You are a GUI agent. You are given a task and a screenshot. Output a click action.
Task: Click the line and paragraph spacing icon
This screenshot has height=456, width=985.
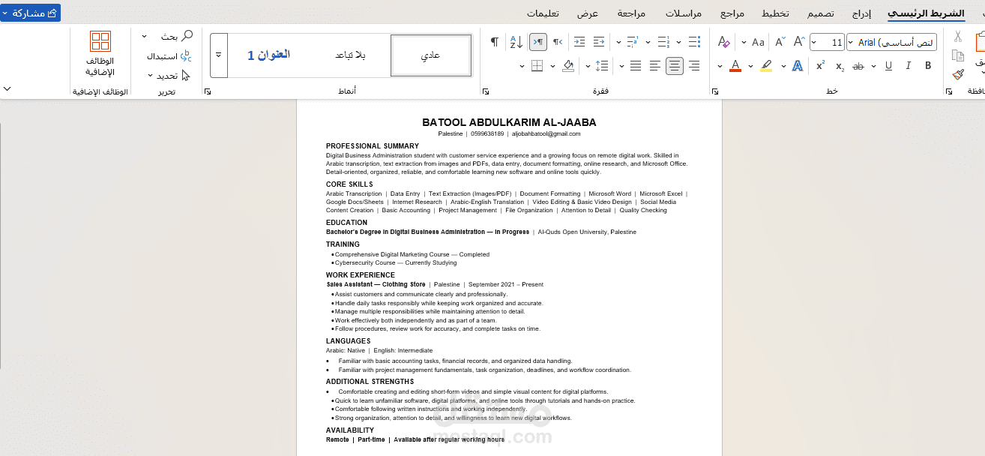pos(601,66)
